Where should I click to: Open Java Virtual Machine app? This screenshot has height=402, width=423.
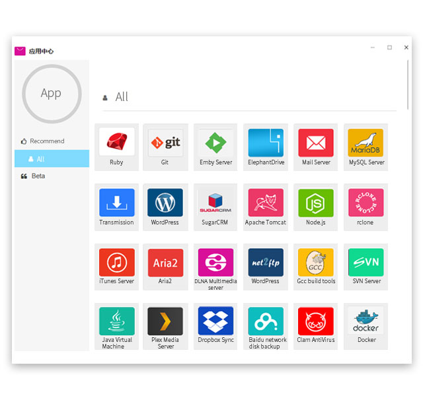point(116,327)
